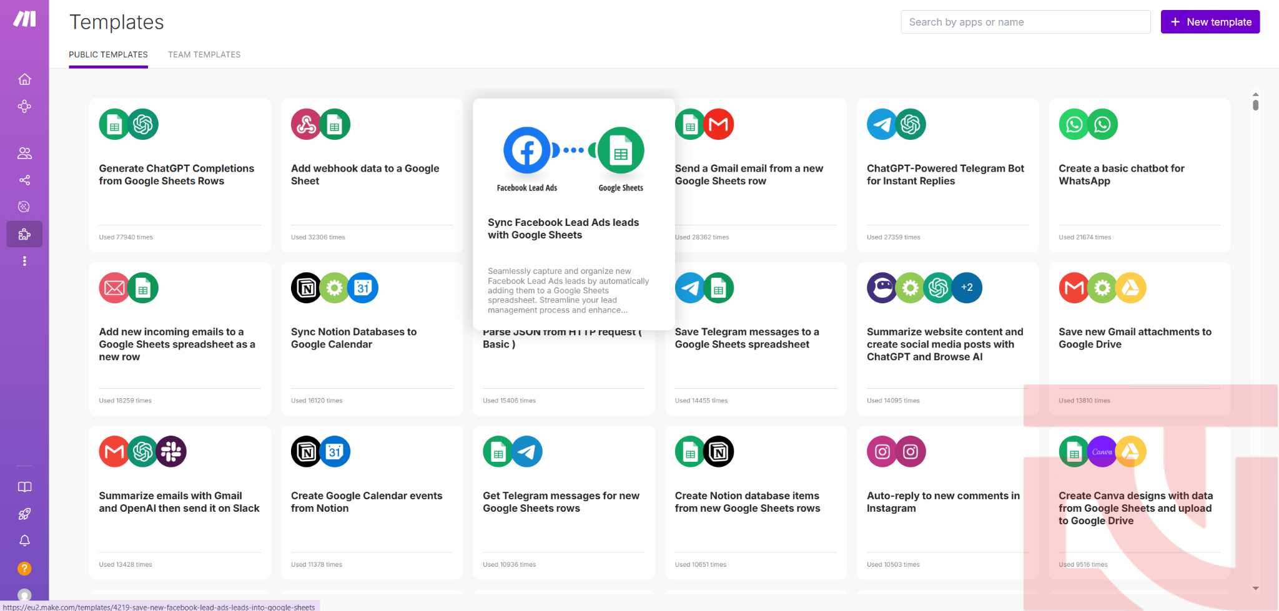The height and width of the screenshot is (611, 1279).
Task: Click the scrollbar up arrow
Action: 1255,94
